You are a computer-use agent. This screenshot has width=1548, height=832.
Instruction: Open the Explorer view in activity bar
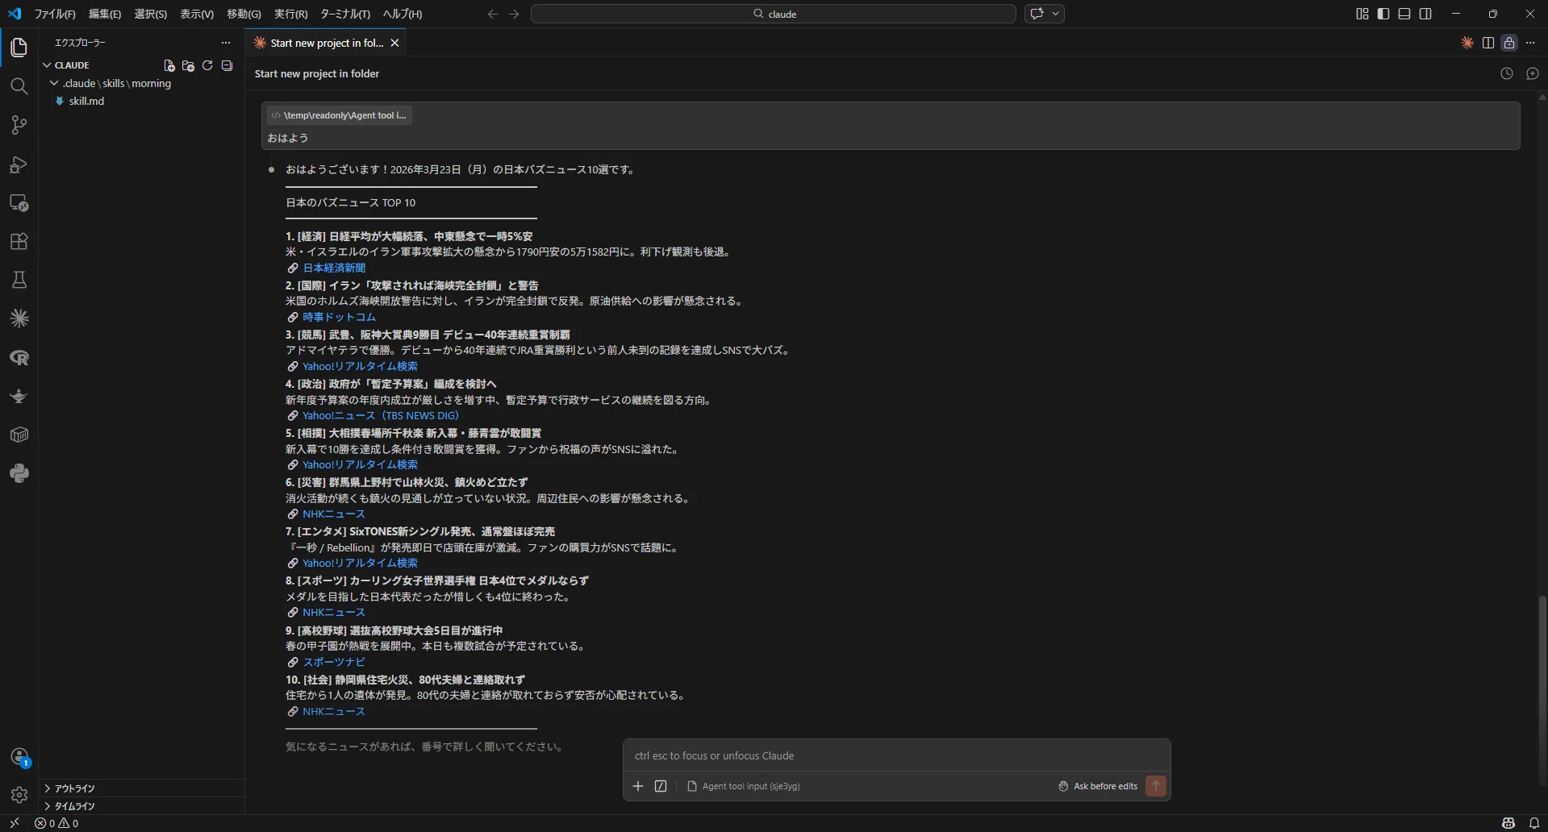pos(19,48)
